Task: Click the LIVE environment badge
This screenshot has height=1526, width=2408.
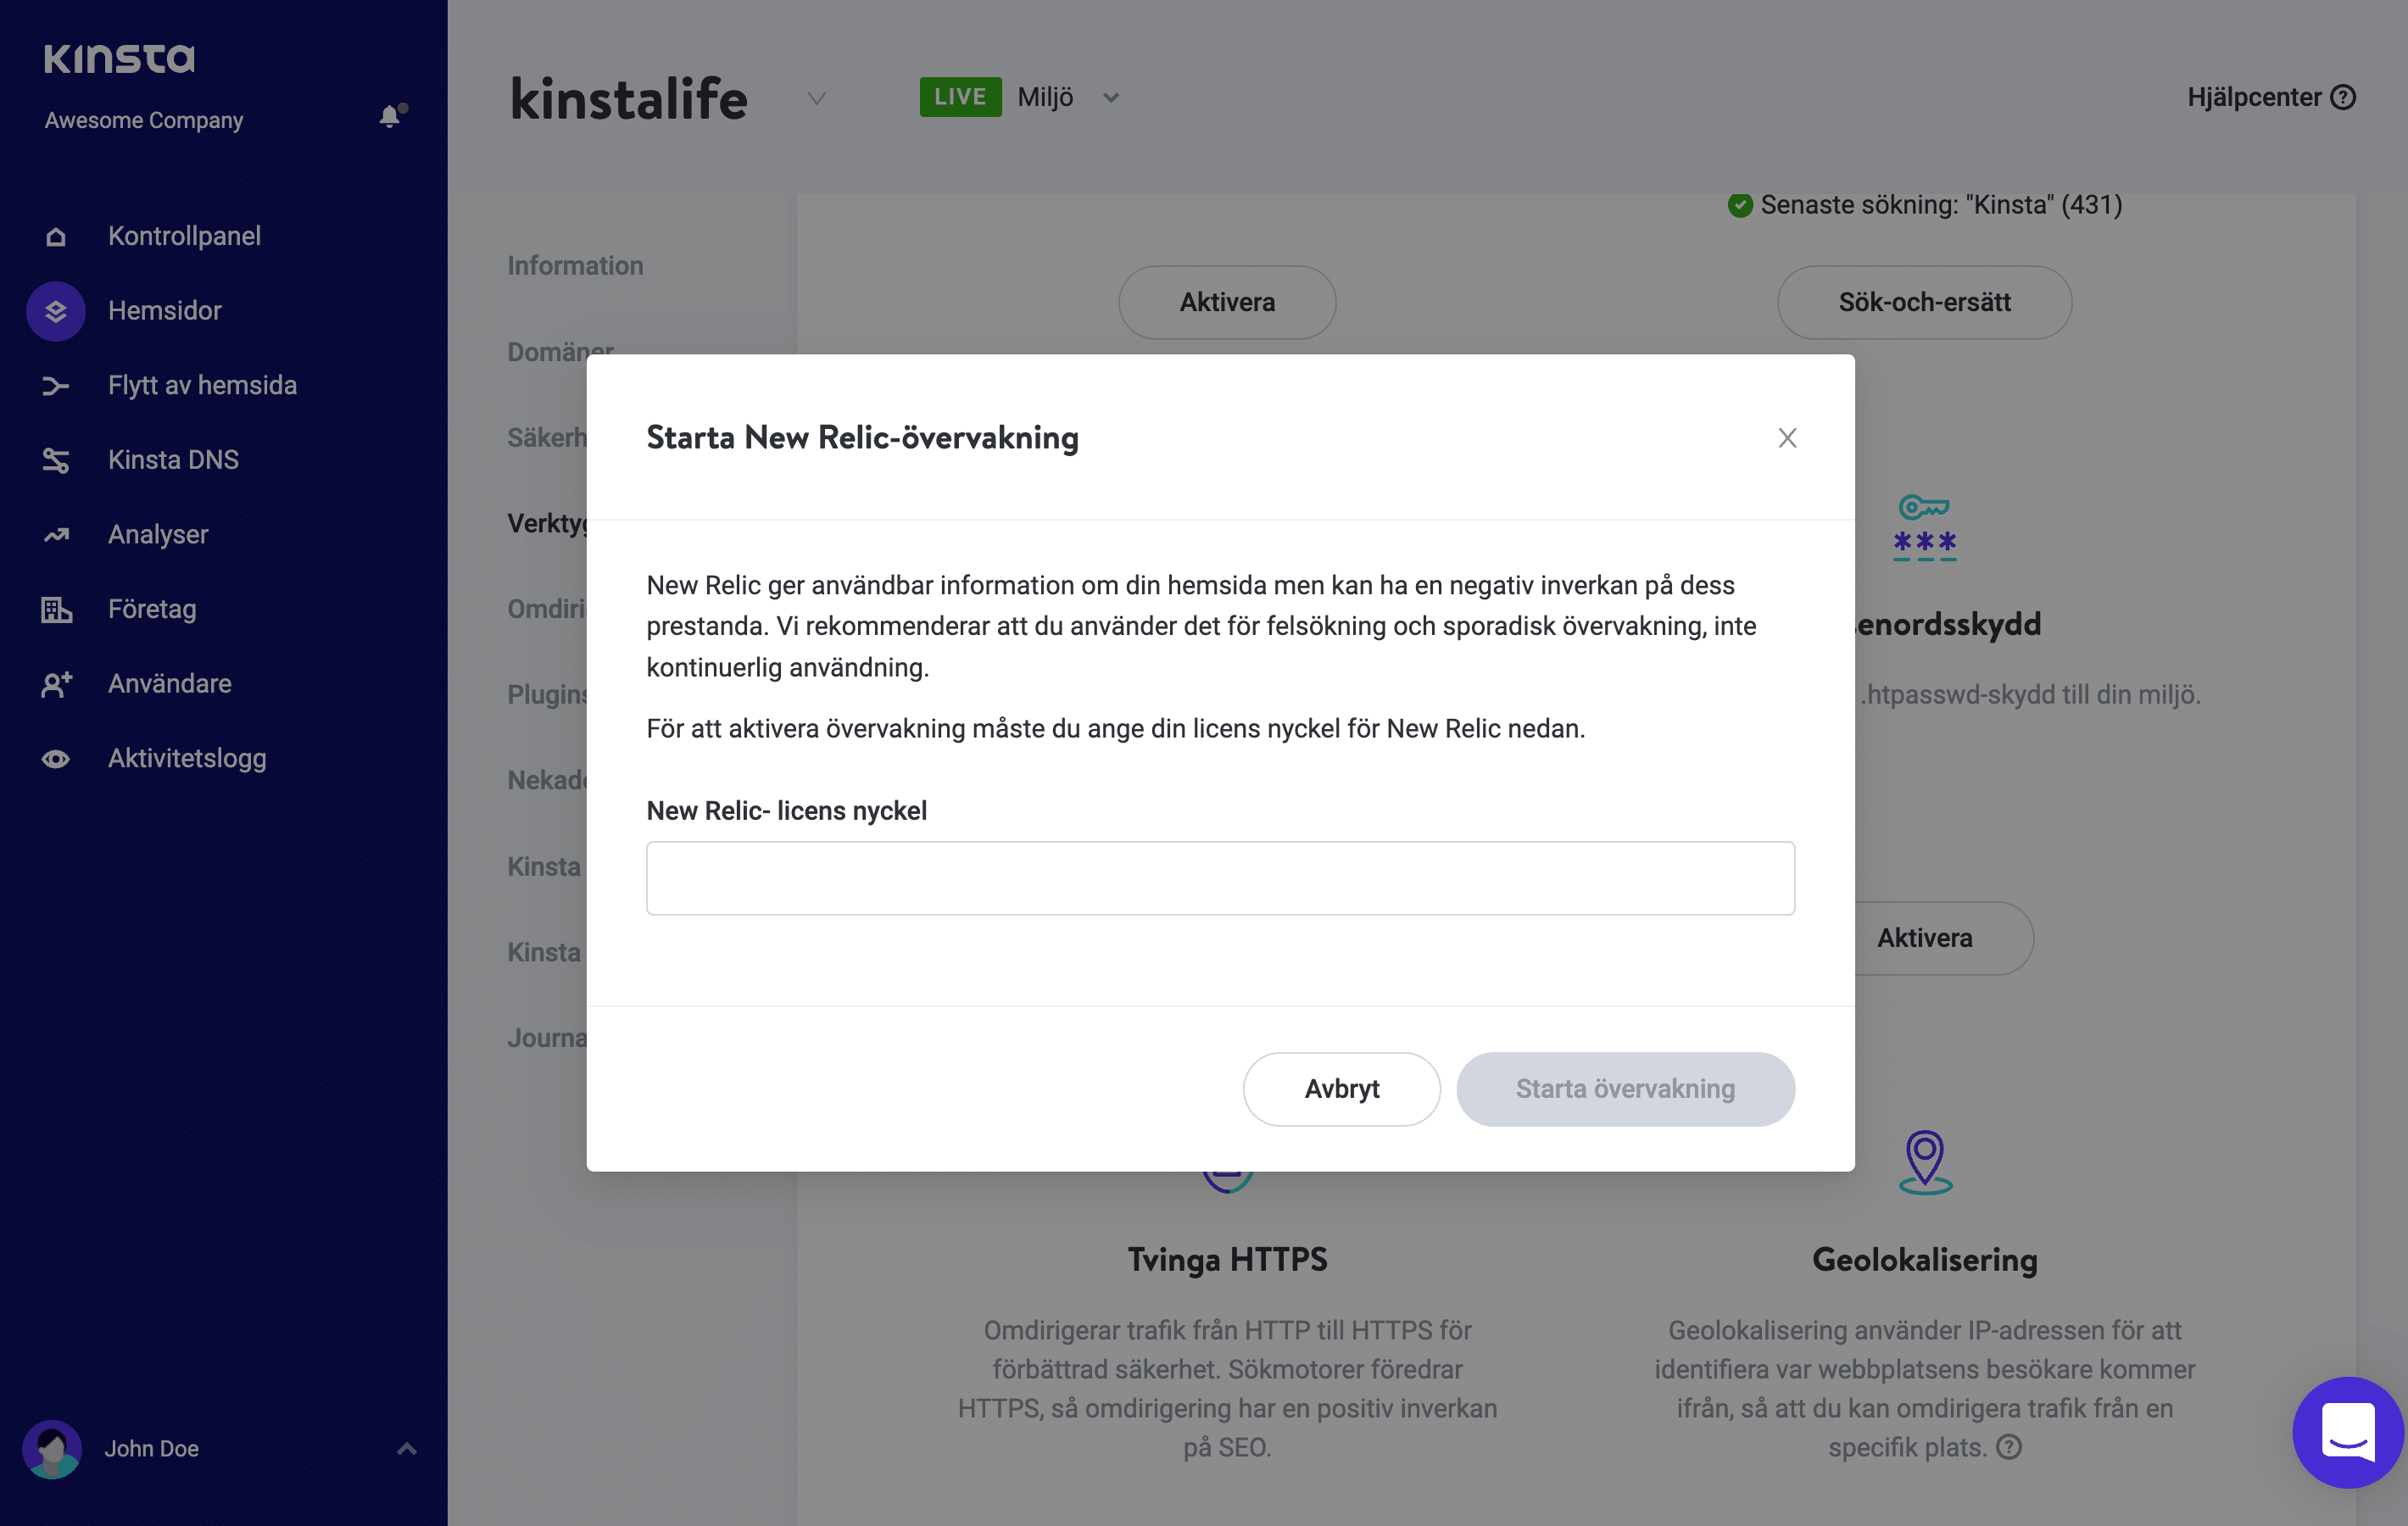Action: (960, 97)
